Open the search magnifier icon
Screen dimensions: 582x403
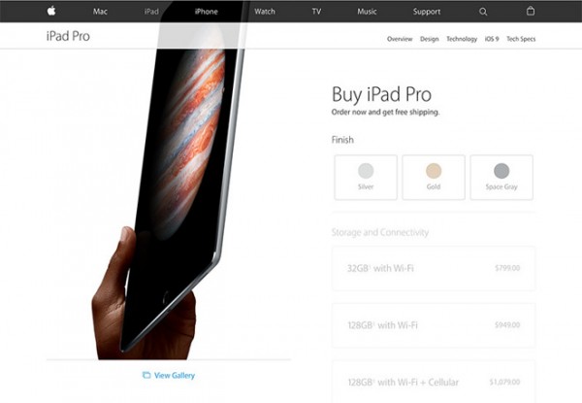pos(483,12)
